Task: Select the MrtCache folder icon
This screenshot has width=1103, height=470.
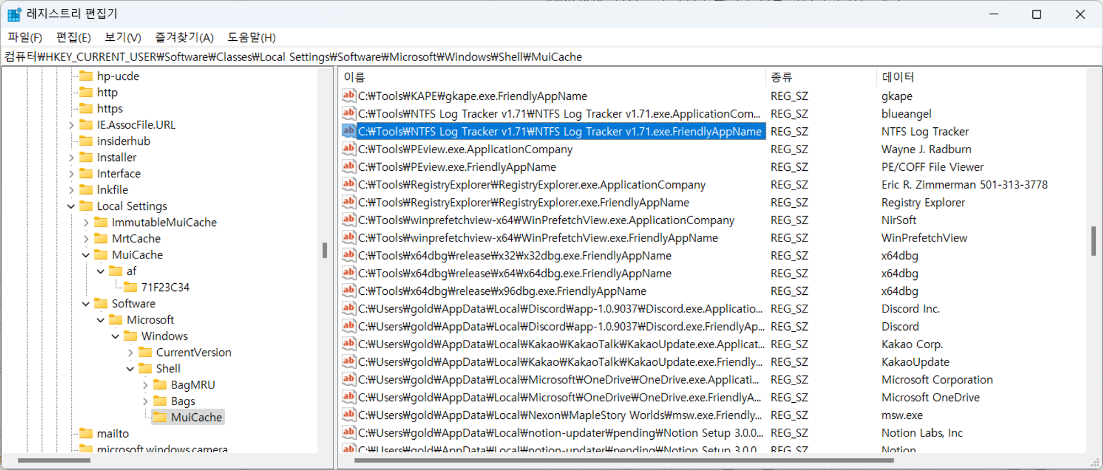Action: click(101, 239)
